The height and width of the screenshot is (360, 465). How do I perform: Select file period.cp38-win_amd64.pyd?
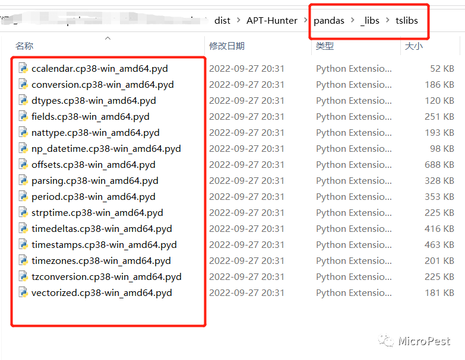93,196
